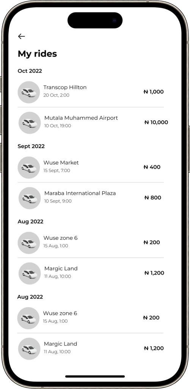
Task: Tap car icon next to first Wuse zone 6
Action: 29,243
